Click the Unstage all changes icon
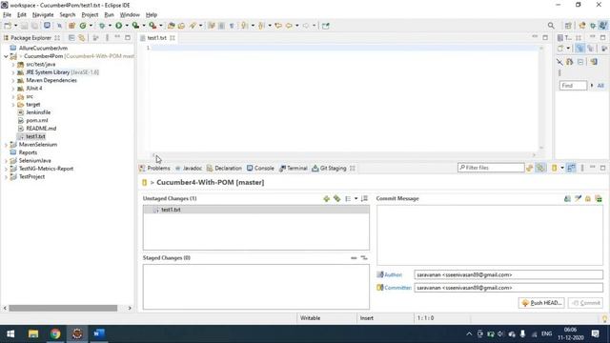This screenshot has width=610, height=343. pos(364,258)
